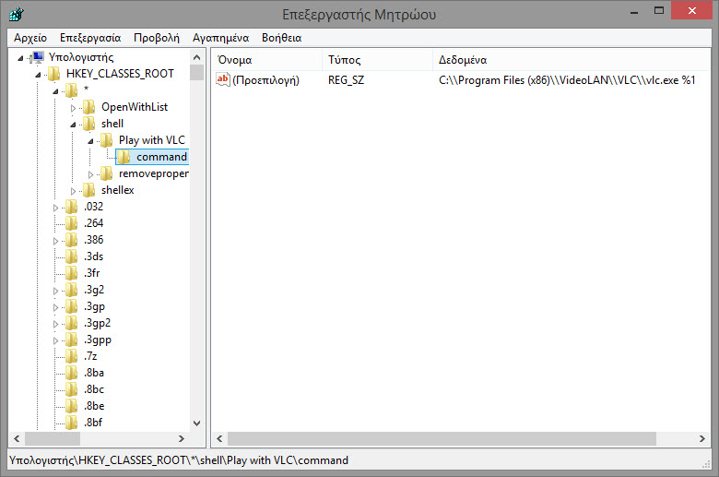The height and width of the screenshot is (477, 719).
Task: Click the tree pane vertical scrollbar thumb
Action: pyautogui.click(x=196, y=73)
